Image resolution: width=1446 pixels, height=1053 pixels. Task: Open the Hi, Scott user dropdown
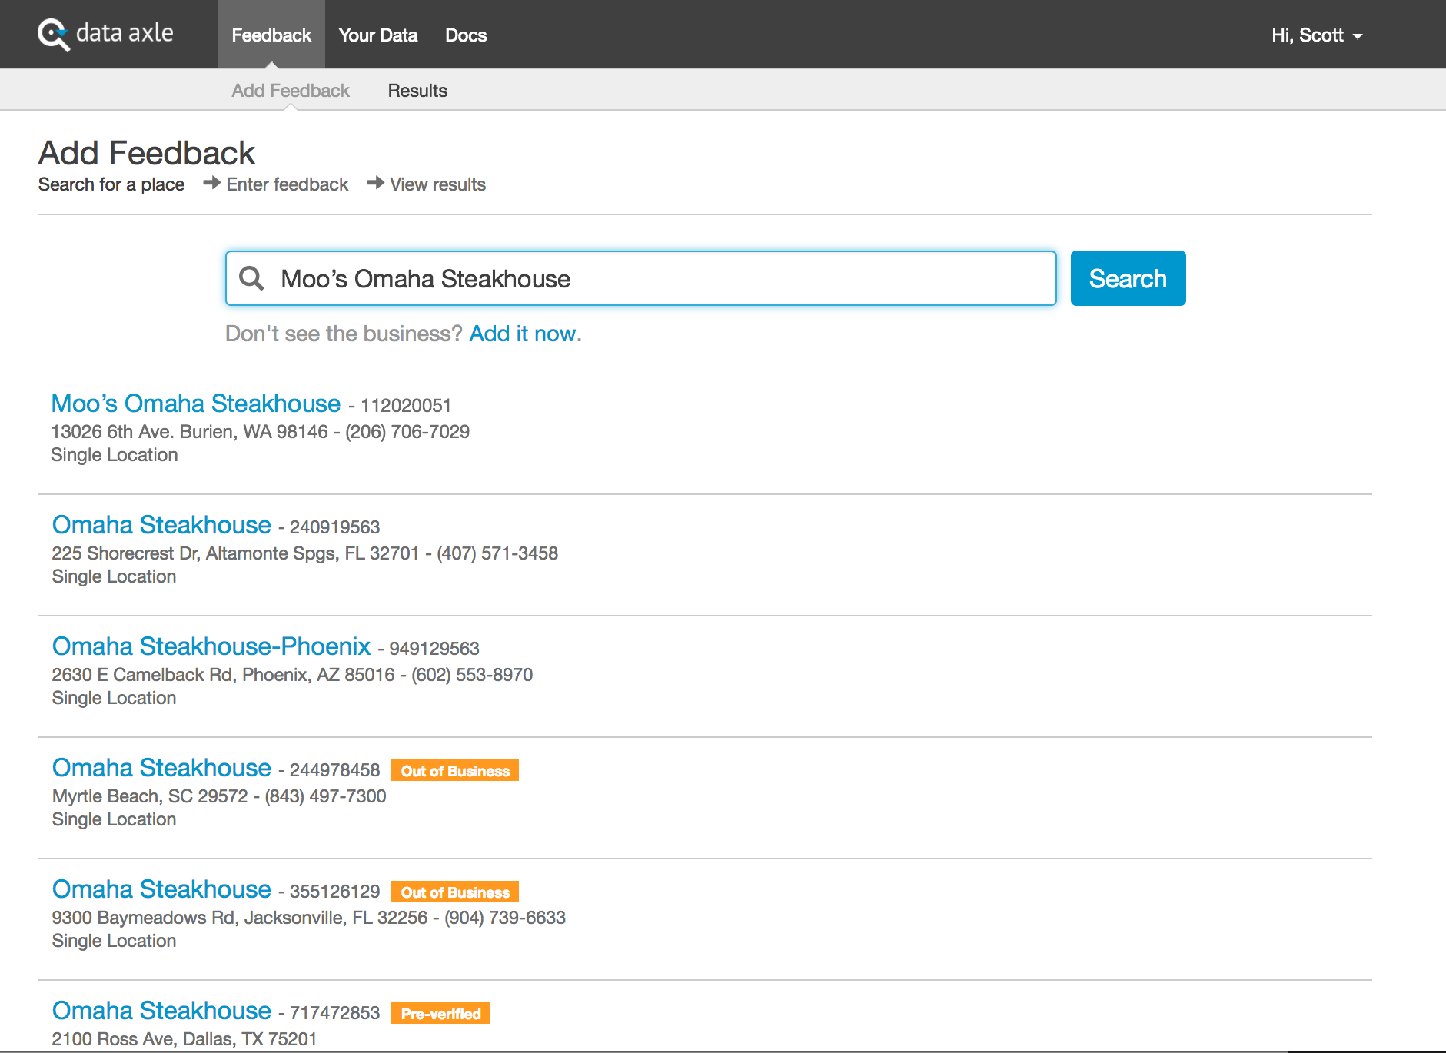tap(1316, 35)
